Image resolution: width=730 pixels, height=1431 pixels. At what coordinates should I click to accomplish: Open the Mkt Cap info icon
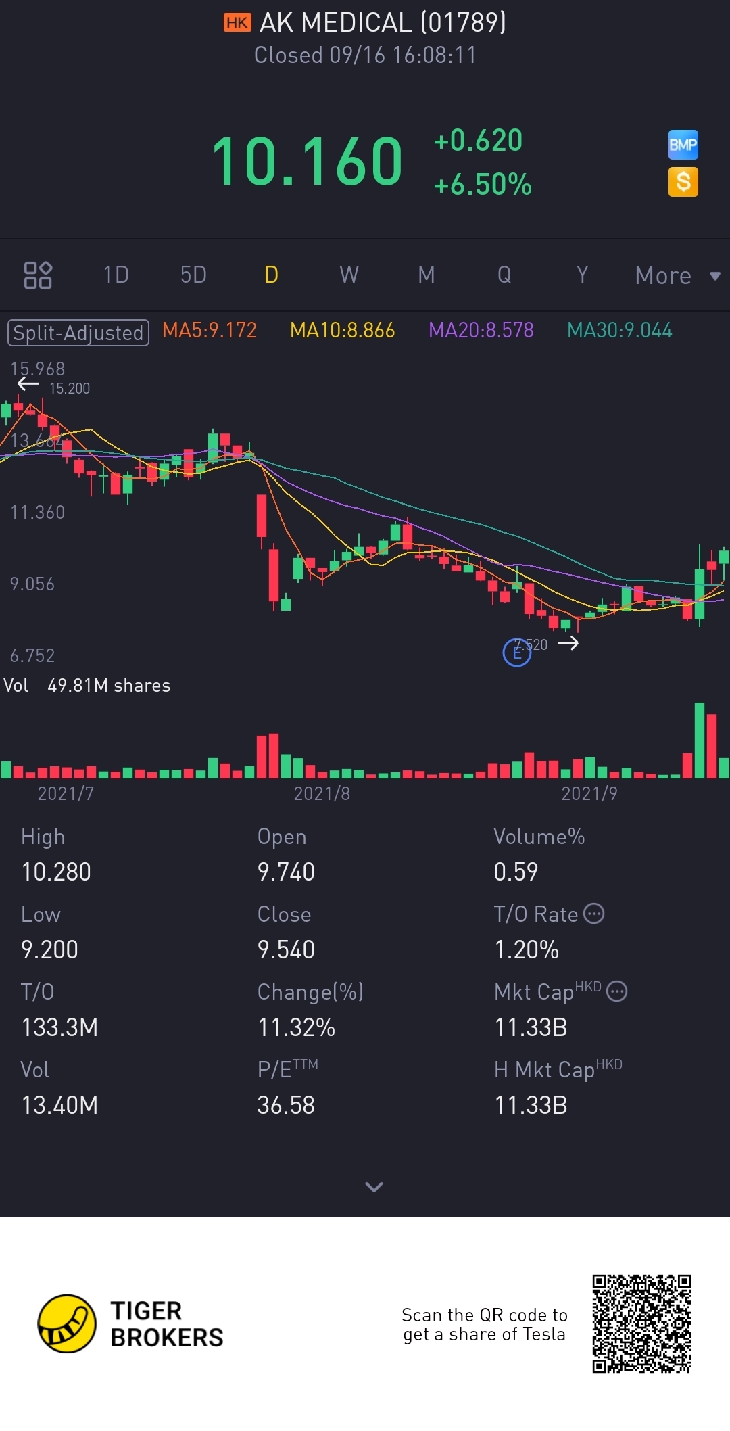click(x=616, y=991)
